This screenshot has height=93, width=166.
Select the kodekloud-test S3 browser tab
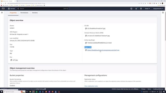click(8, 1)
